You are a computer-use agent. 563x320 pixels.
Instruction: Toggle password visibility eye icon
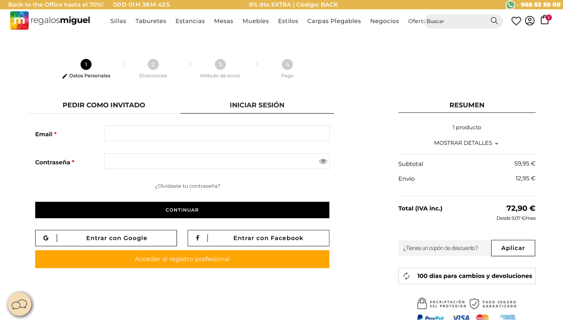tap(323, 161)
